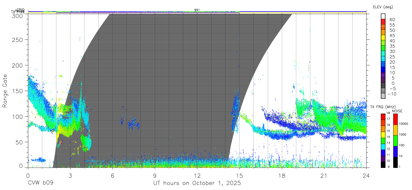Click the '60' label on ELEV colorbar
Screen dimensions: 412x190
pos(392,20)
